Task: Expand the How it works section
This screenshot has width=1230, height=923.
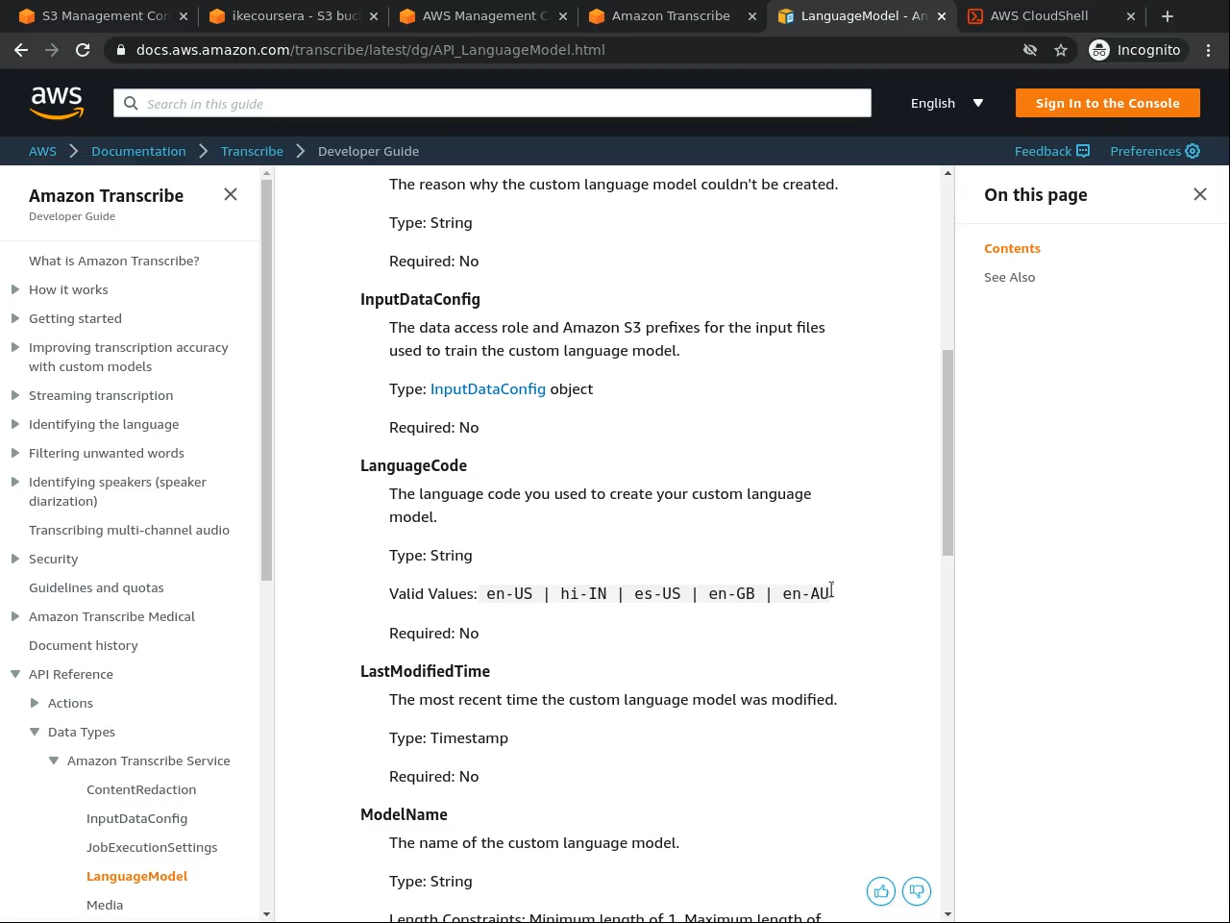Action: click(x=15, y=289)
